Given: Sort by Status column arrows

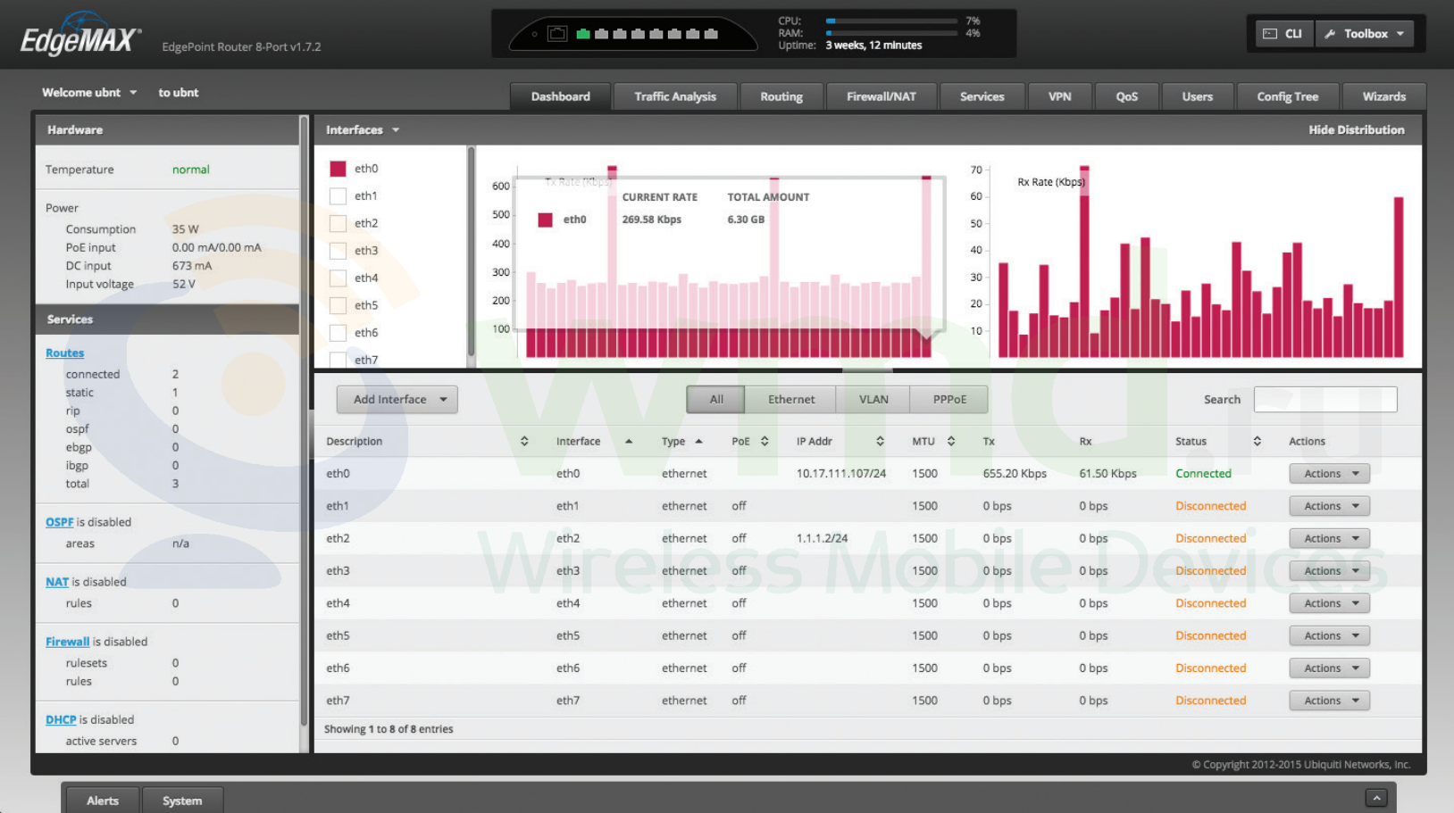Looking at the screenshot, I should (1258, 441).
